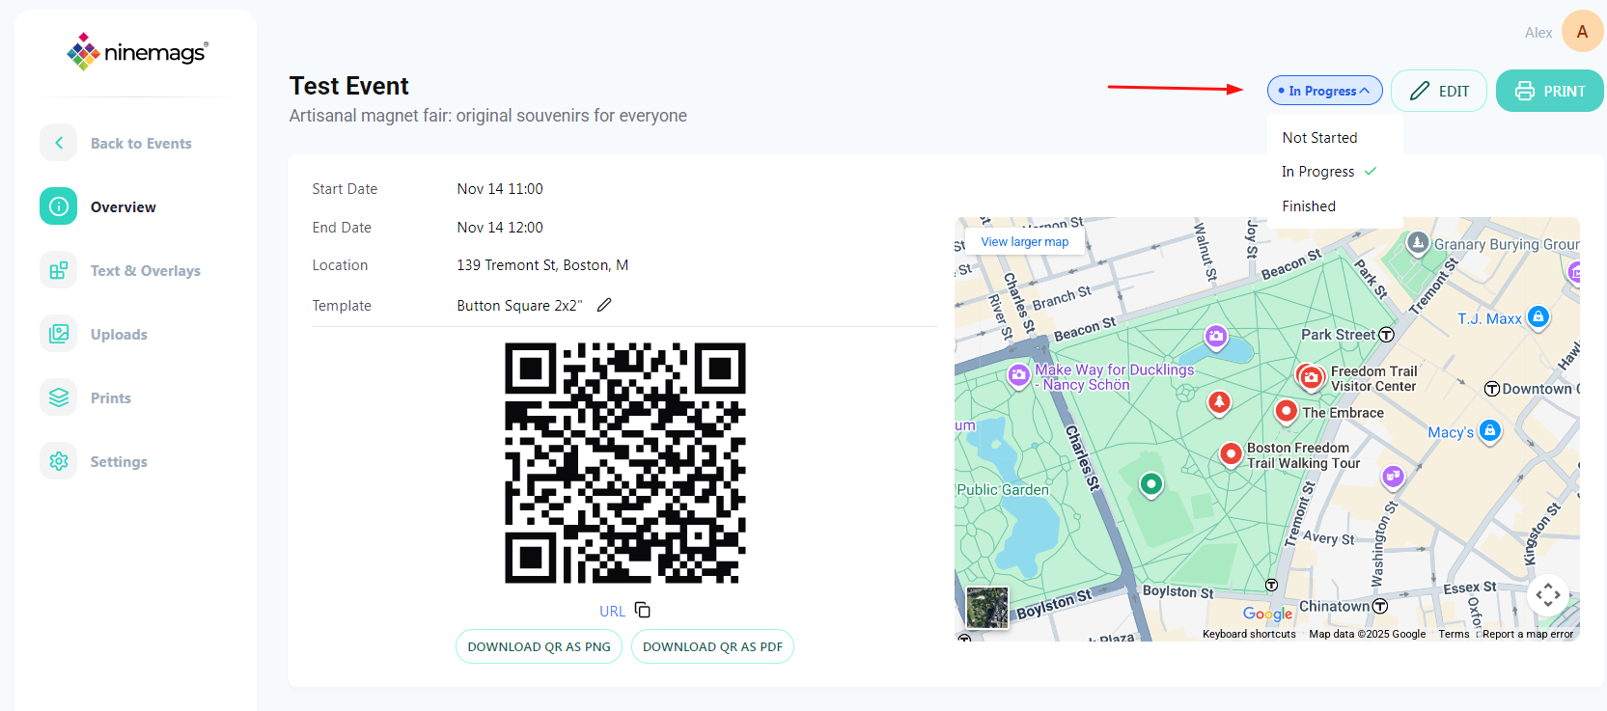Click the Granary Burying Ground map marker
This screenshot has width=1607, height=711.
1417,242
